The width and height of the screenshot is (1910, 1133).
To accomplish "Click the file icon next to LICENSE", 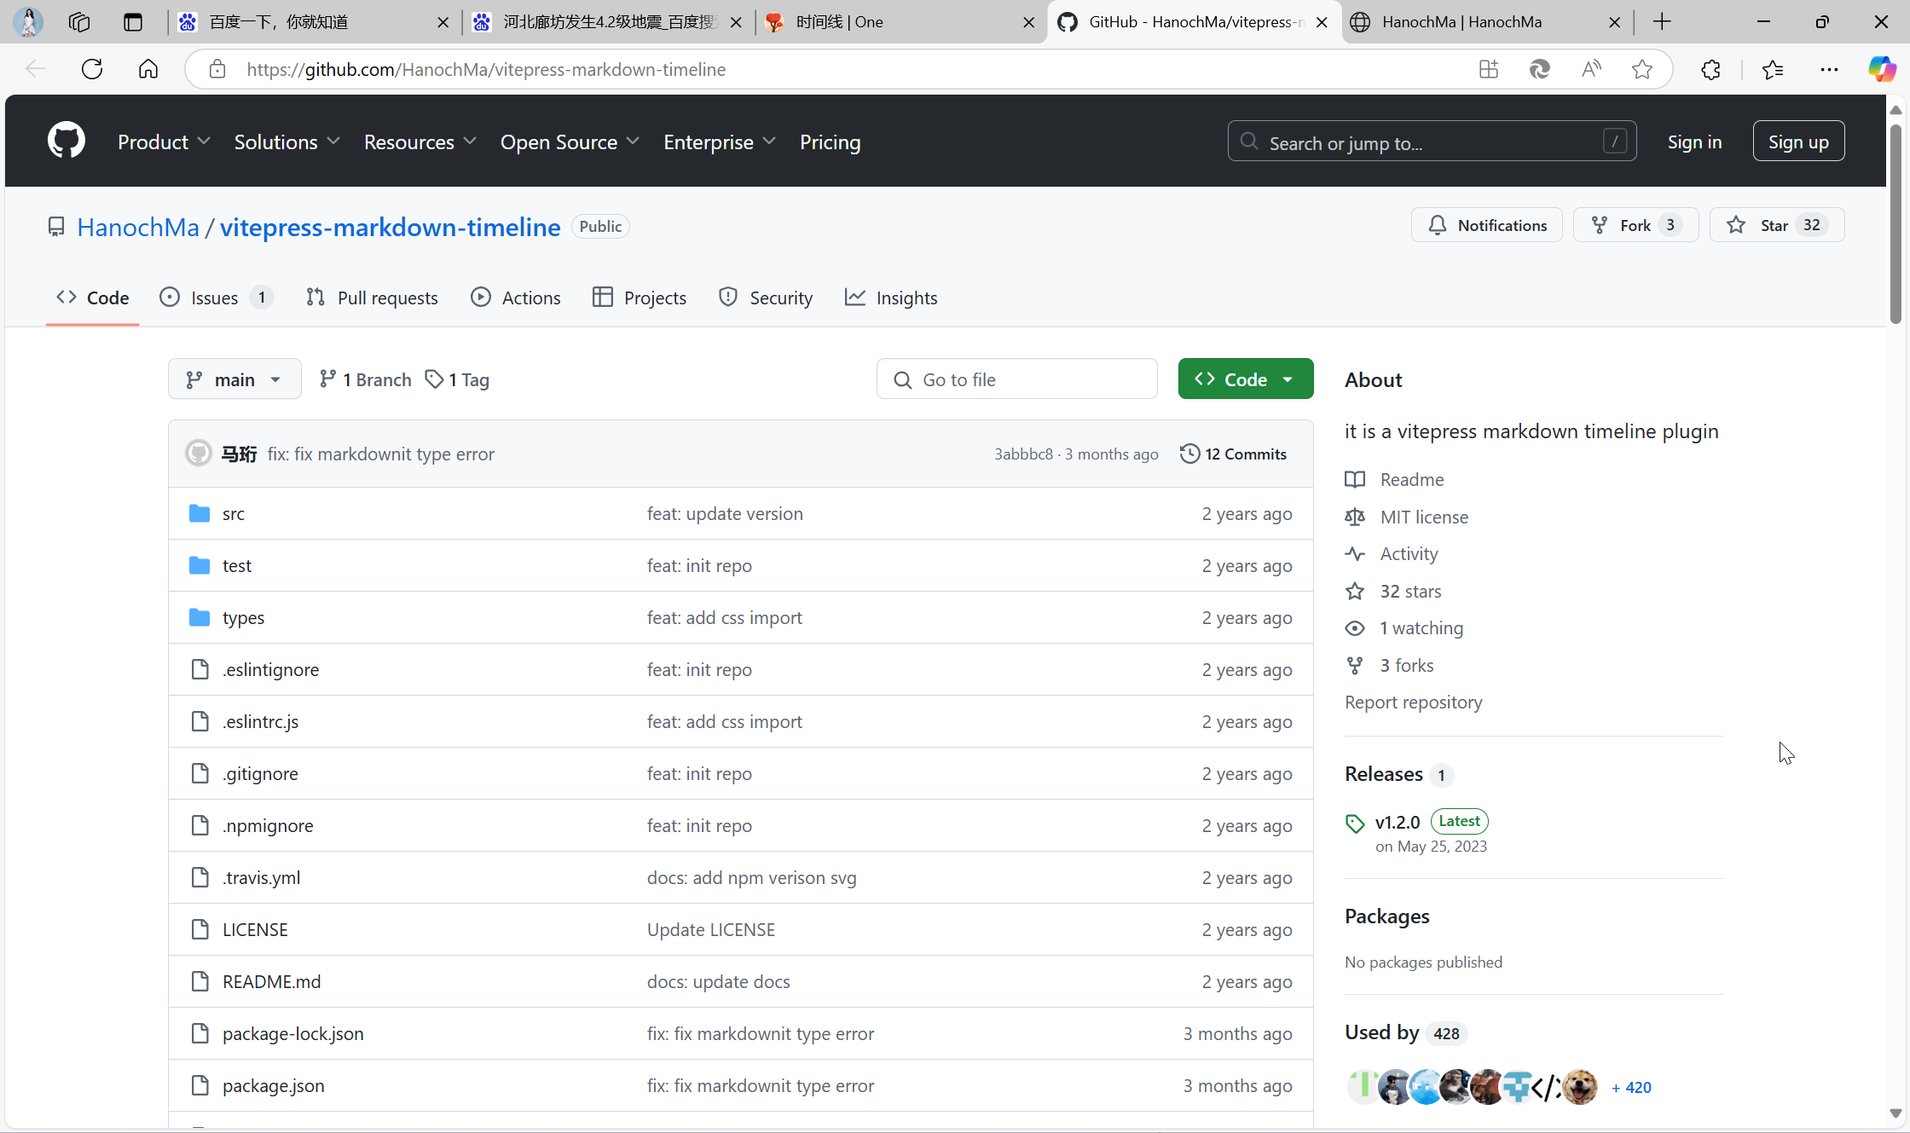I will [200, 929].
